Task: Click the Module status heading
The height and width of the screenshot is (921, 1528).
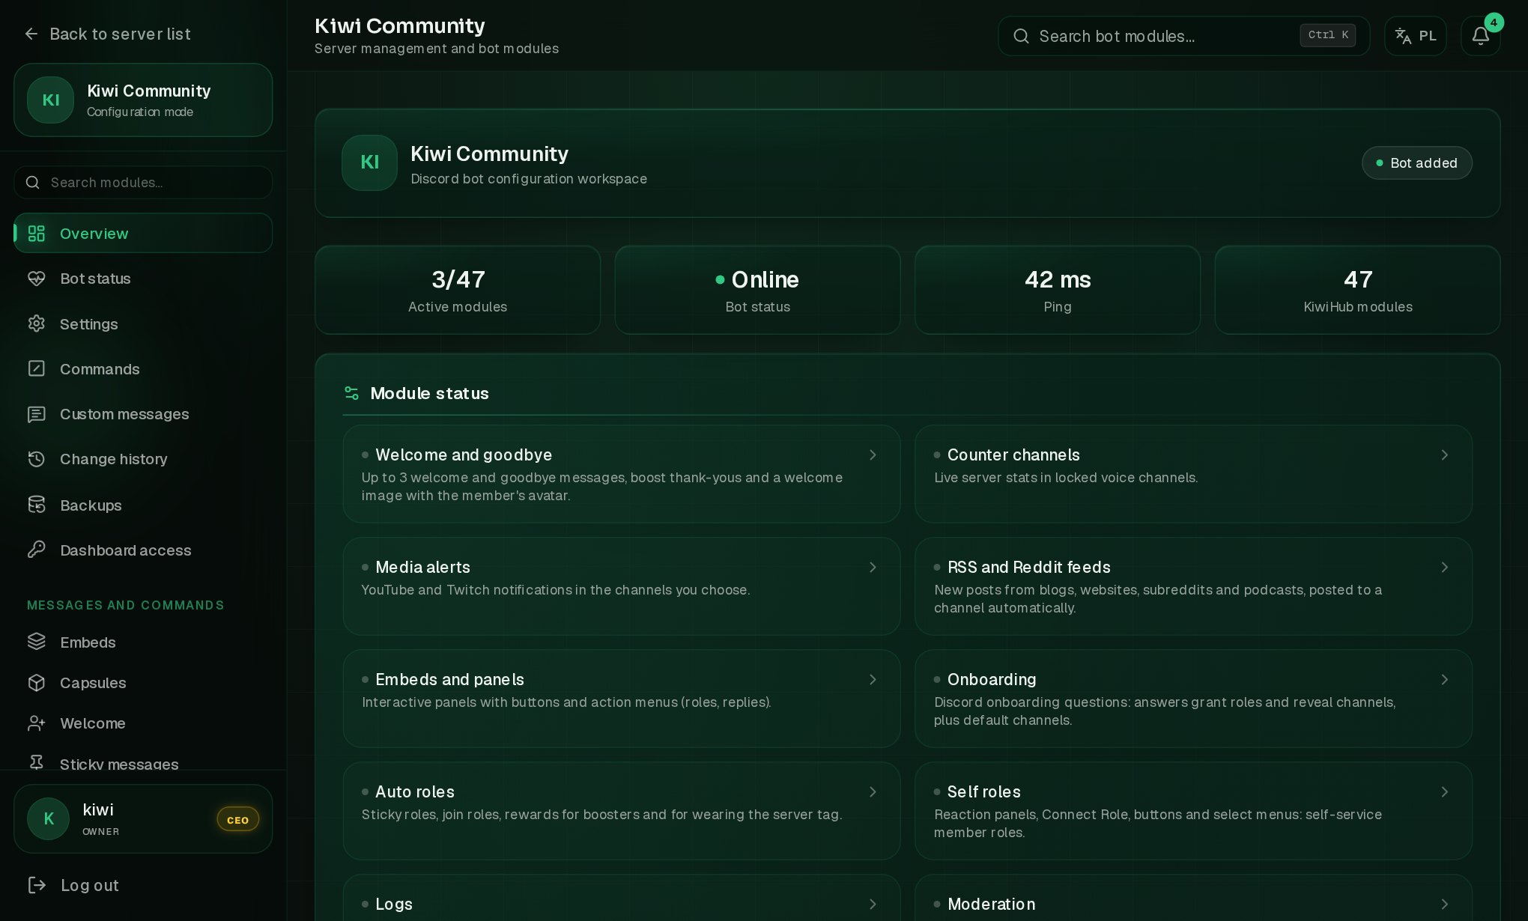Action: pos(429,393)
